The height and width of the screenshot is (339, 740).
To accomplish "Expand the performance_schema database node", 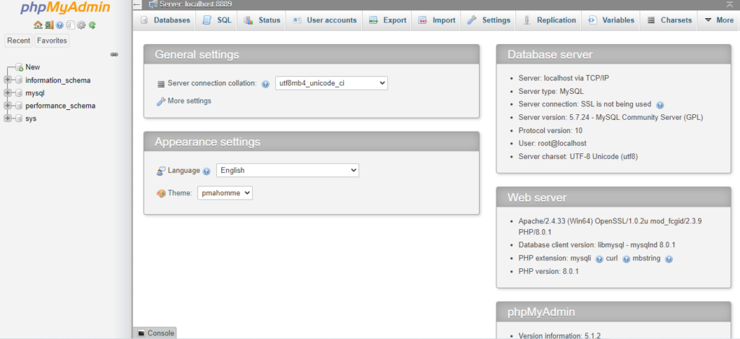I will (9, 106).
